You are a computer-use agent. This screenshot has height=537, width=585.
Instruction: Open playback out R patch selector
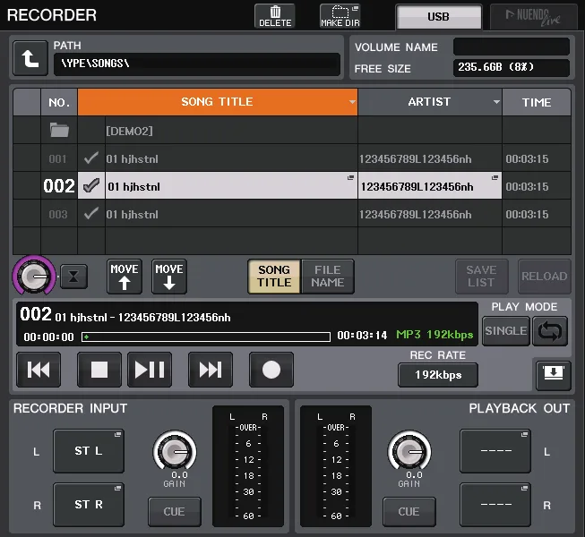pos(495,505)
